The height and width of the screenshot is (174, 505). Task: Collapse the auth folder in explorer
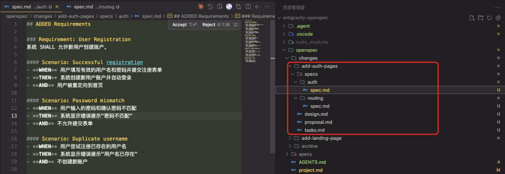tap(296, 82)
